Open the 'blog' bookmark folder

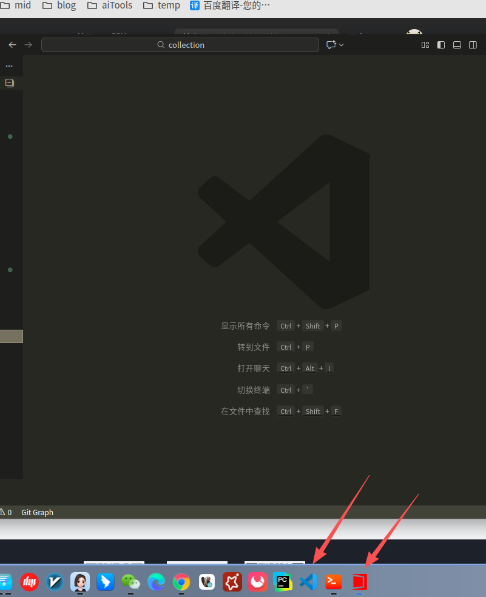[59, 5]
